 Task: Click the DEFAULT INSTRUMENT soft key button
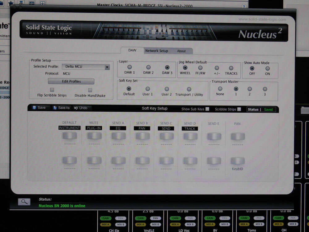69,136
